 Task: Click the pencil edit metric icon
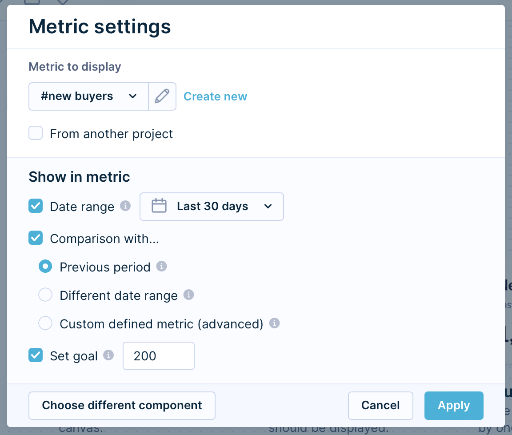(x=162, y=96)
